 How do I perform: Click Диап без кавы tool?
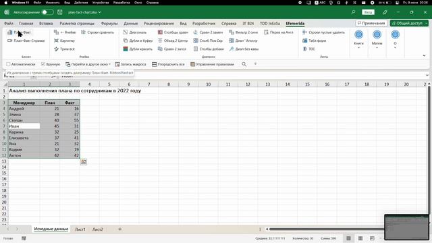point(244,49)
